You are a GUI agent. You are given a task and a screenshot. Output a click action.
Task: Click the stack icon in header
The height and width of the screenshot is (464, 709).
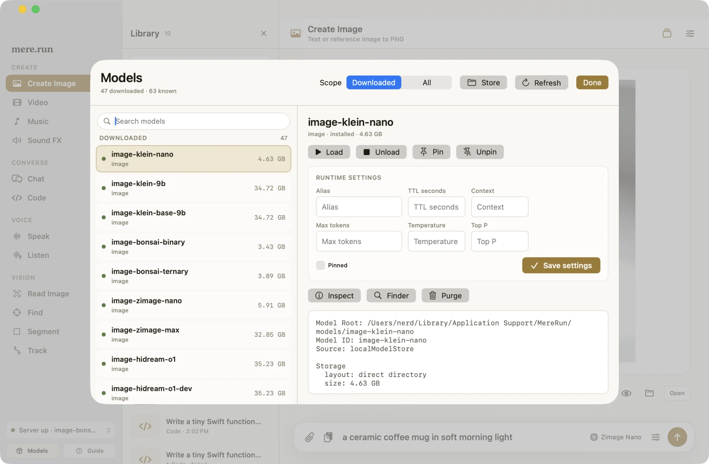click(x=667, y=33)
